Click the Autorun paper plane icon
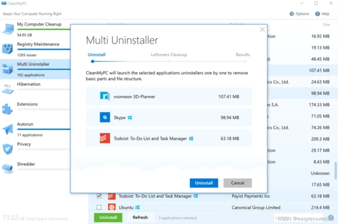The image size is (338, 224). pyautogui.click(x=8, y=129)
